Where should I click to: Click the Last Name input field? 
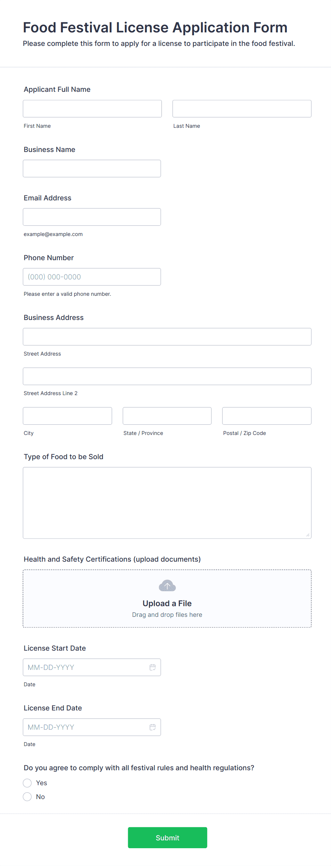pos(241,109)
